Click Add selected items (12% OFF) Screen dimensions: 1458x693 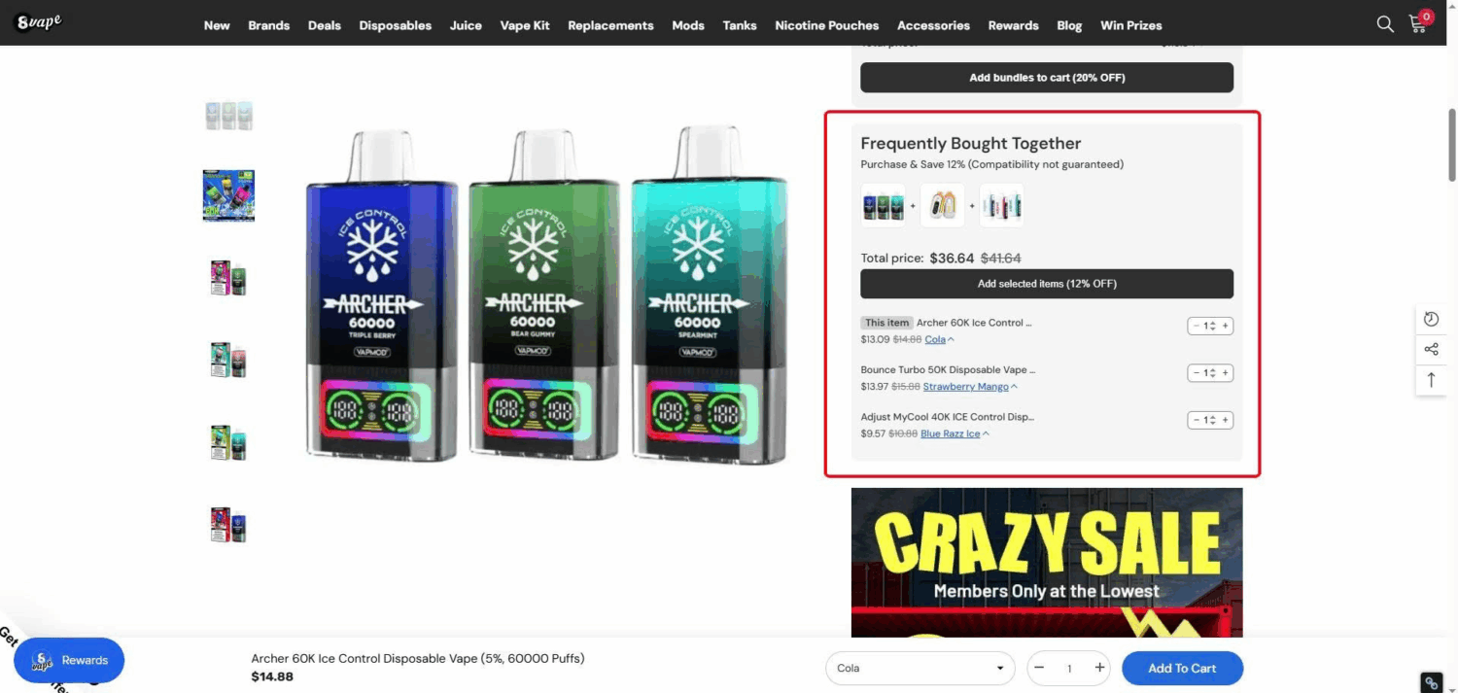click(x=1047, y=284)
